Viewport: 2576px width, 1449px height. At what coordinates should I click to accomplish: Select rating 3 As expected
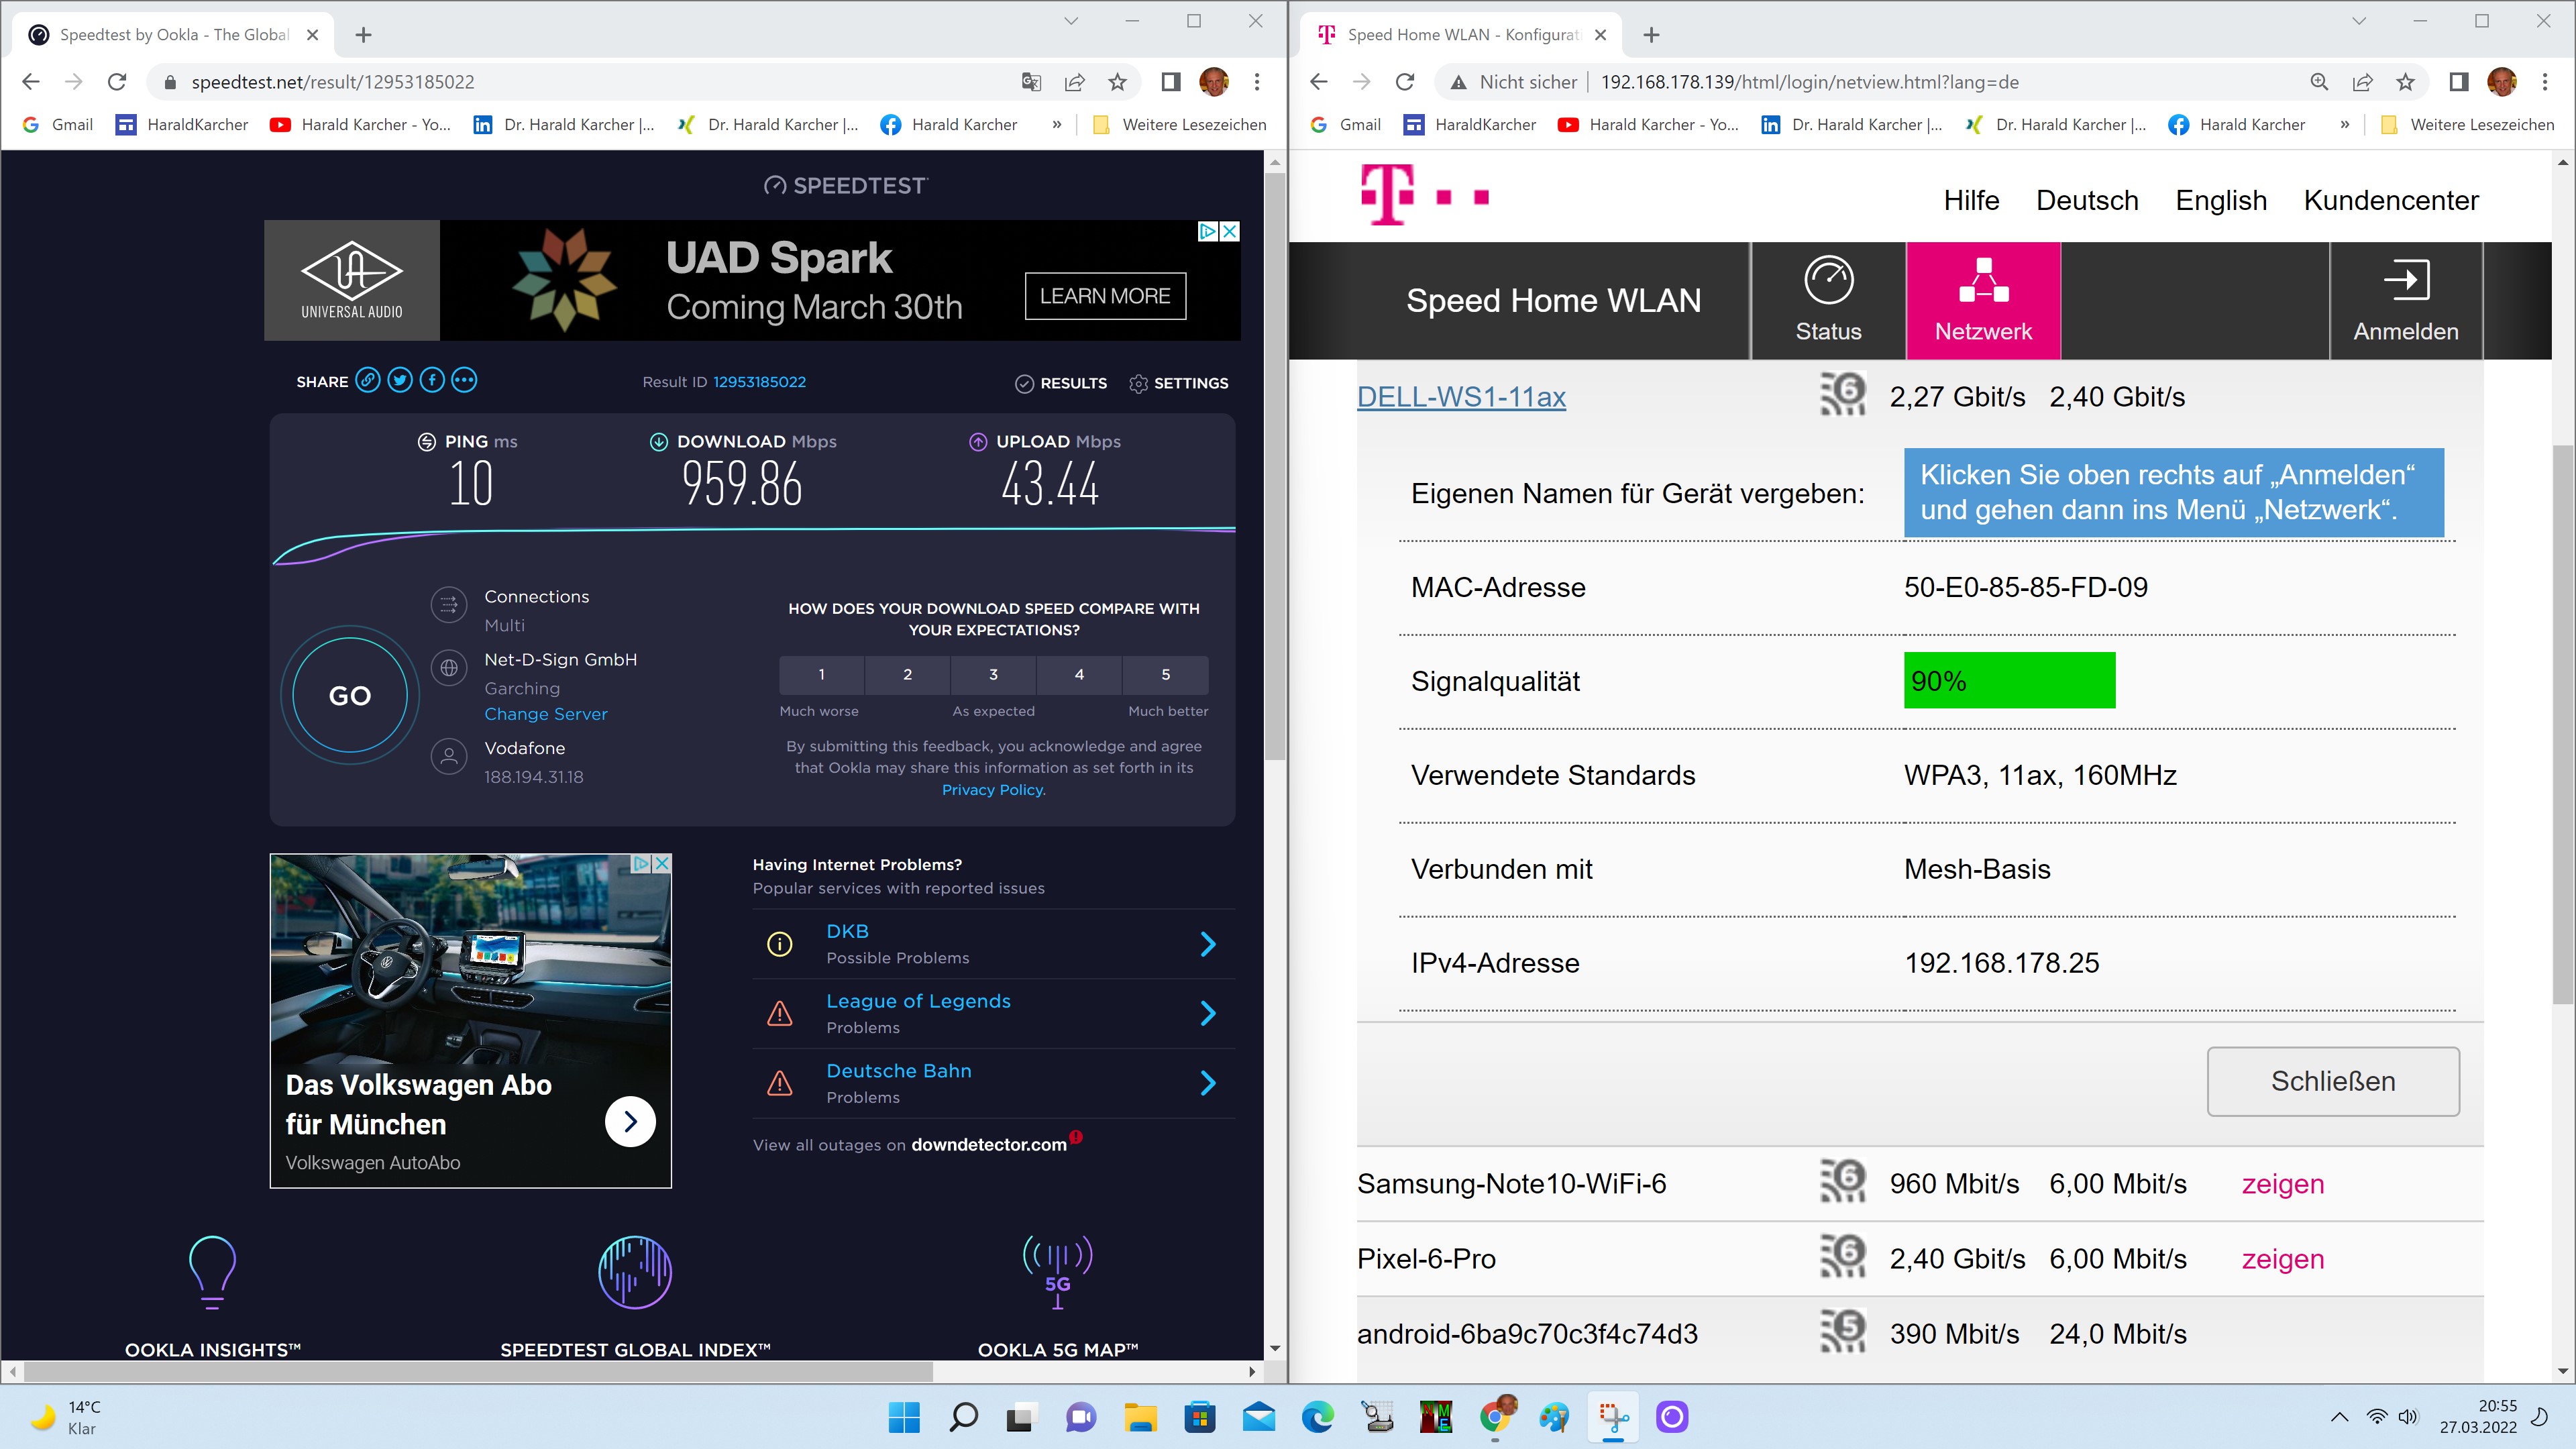(993, 674)
